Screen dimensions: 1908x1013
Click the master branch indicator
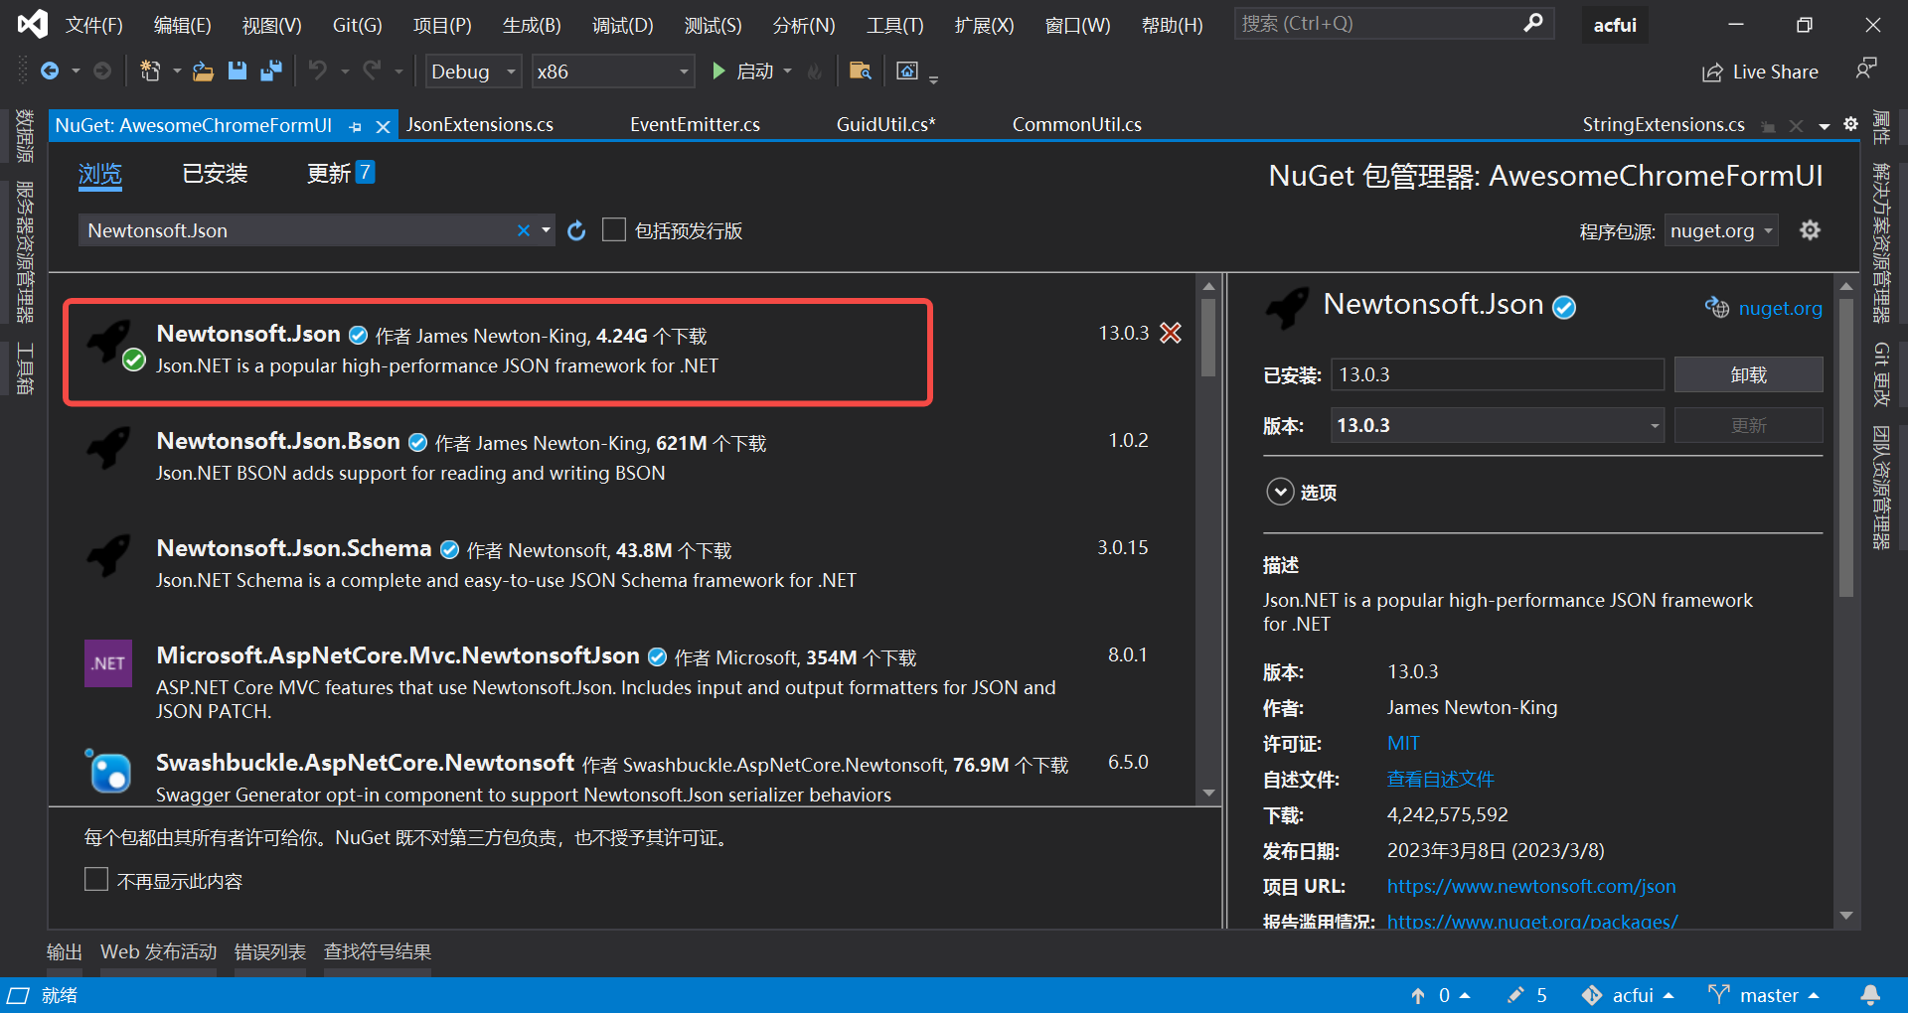1764,995
